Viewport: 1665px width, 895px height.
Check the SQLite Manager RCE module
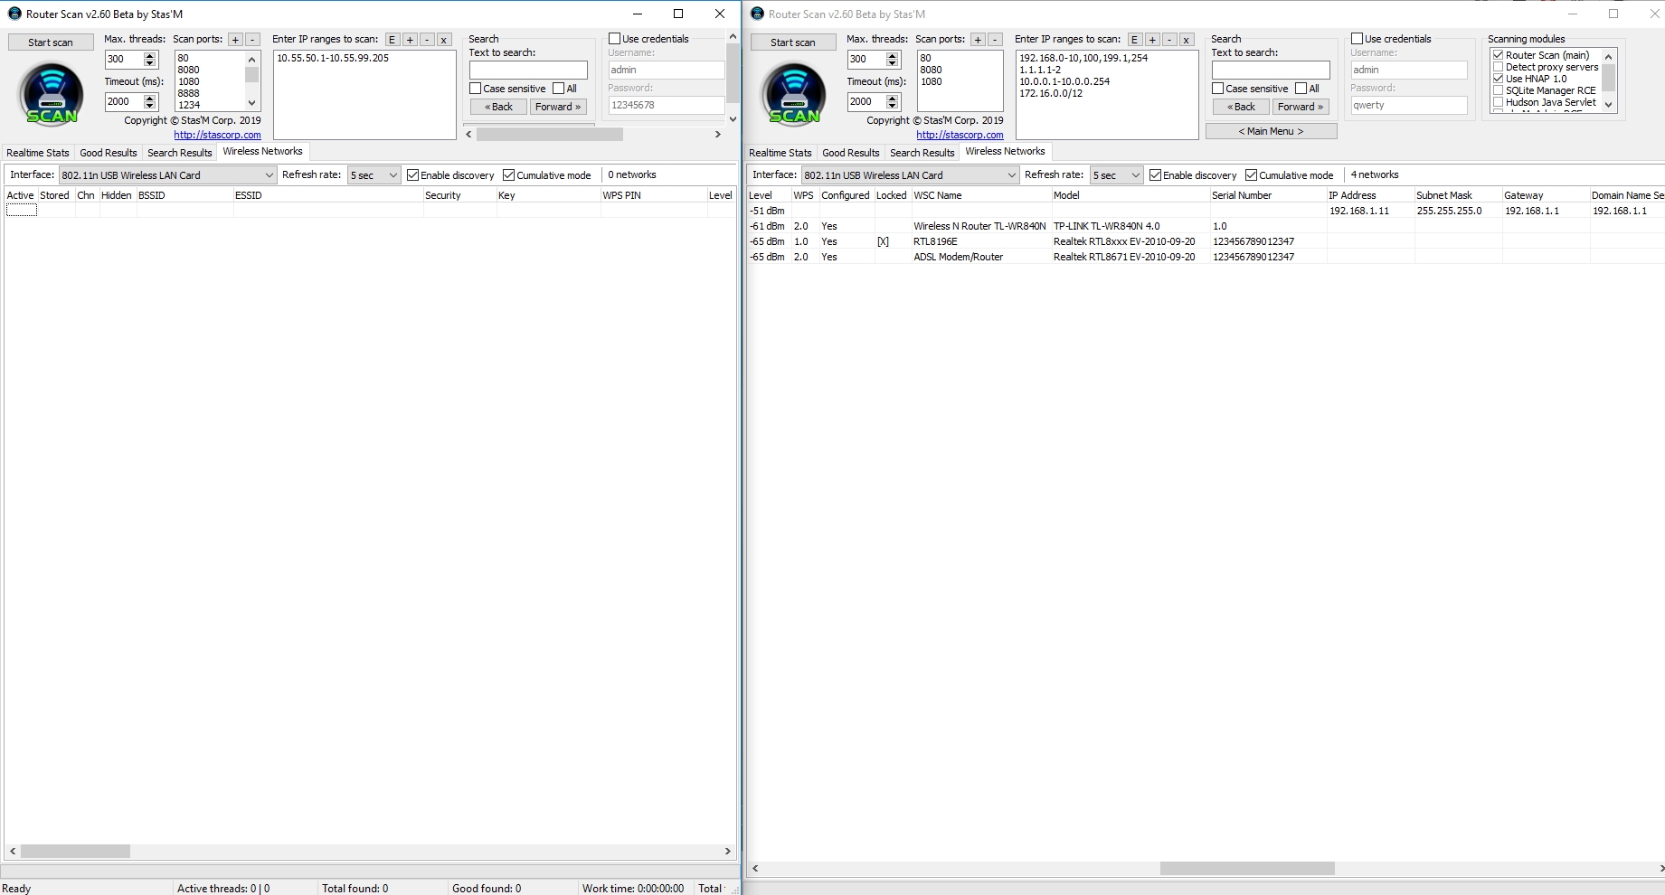pos(1499,90)
